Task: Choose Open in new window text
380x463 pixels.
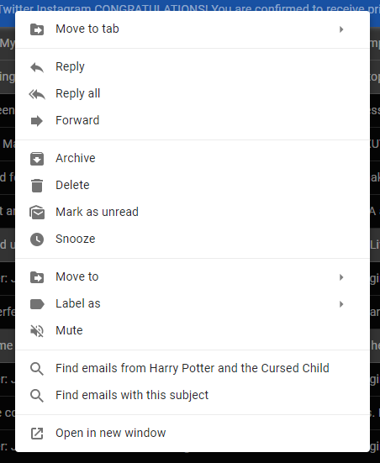Action: pos(110,433)
